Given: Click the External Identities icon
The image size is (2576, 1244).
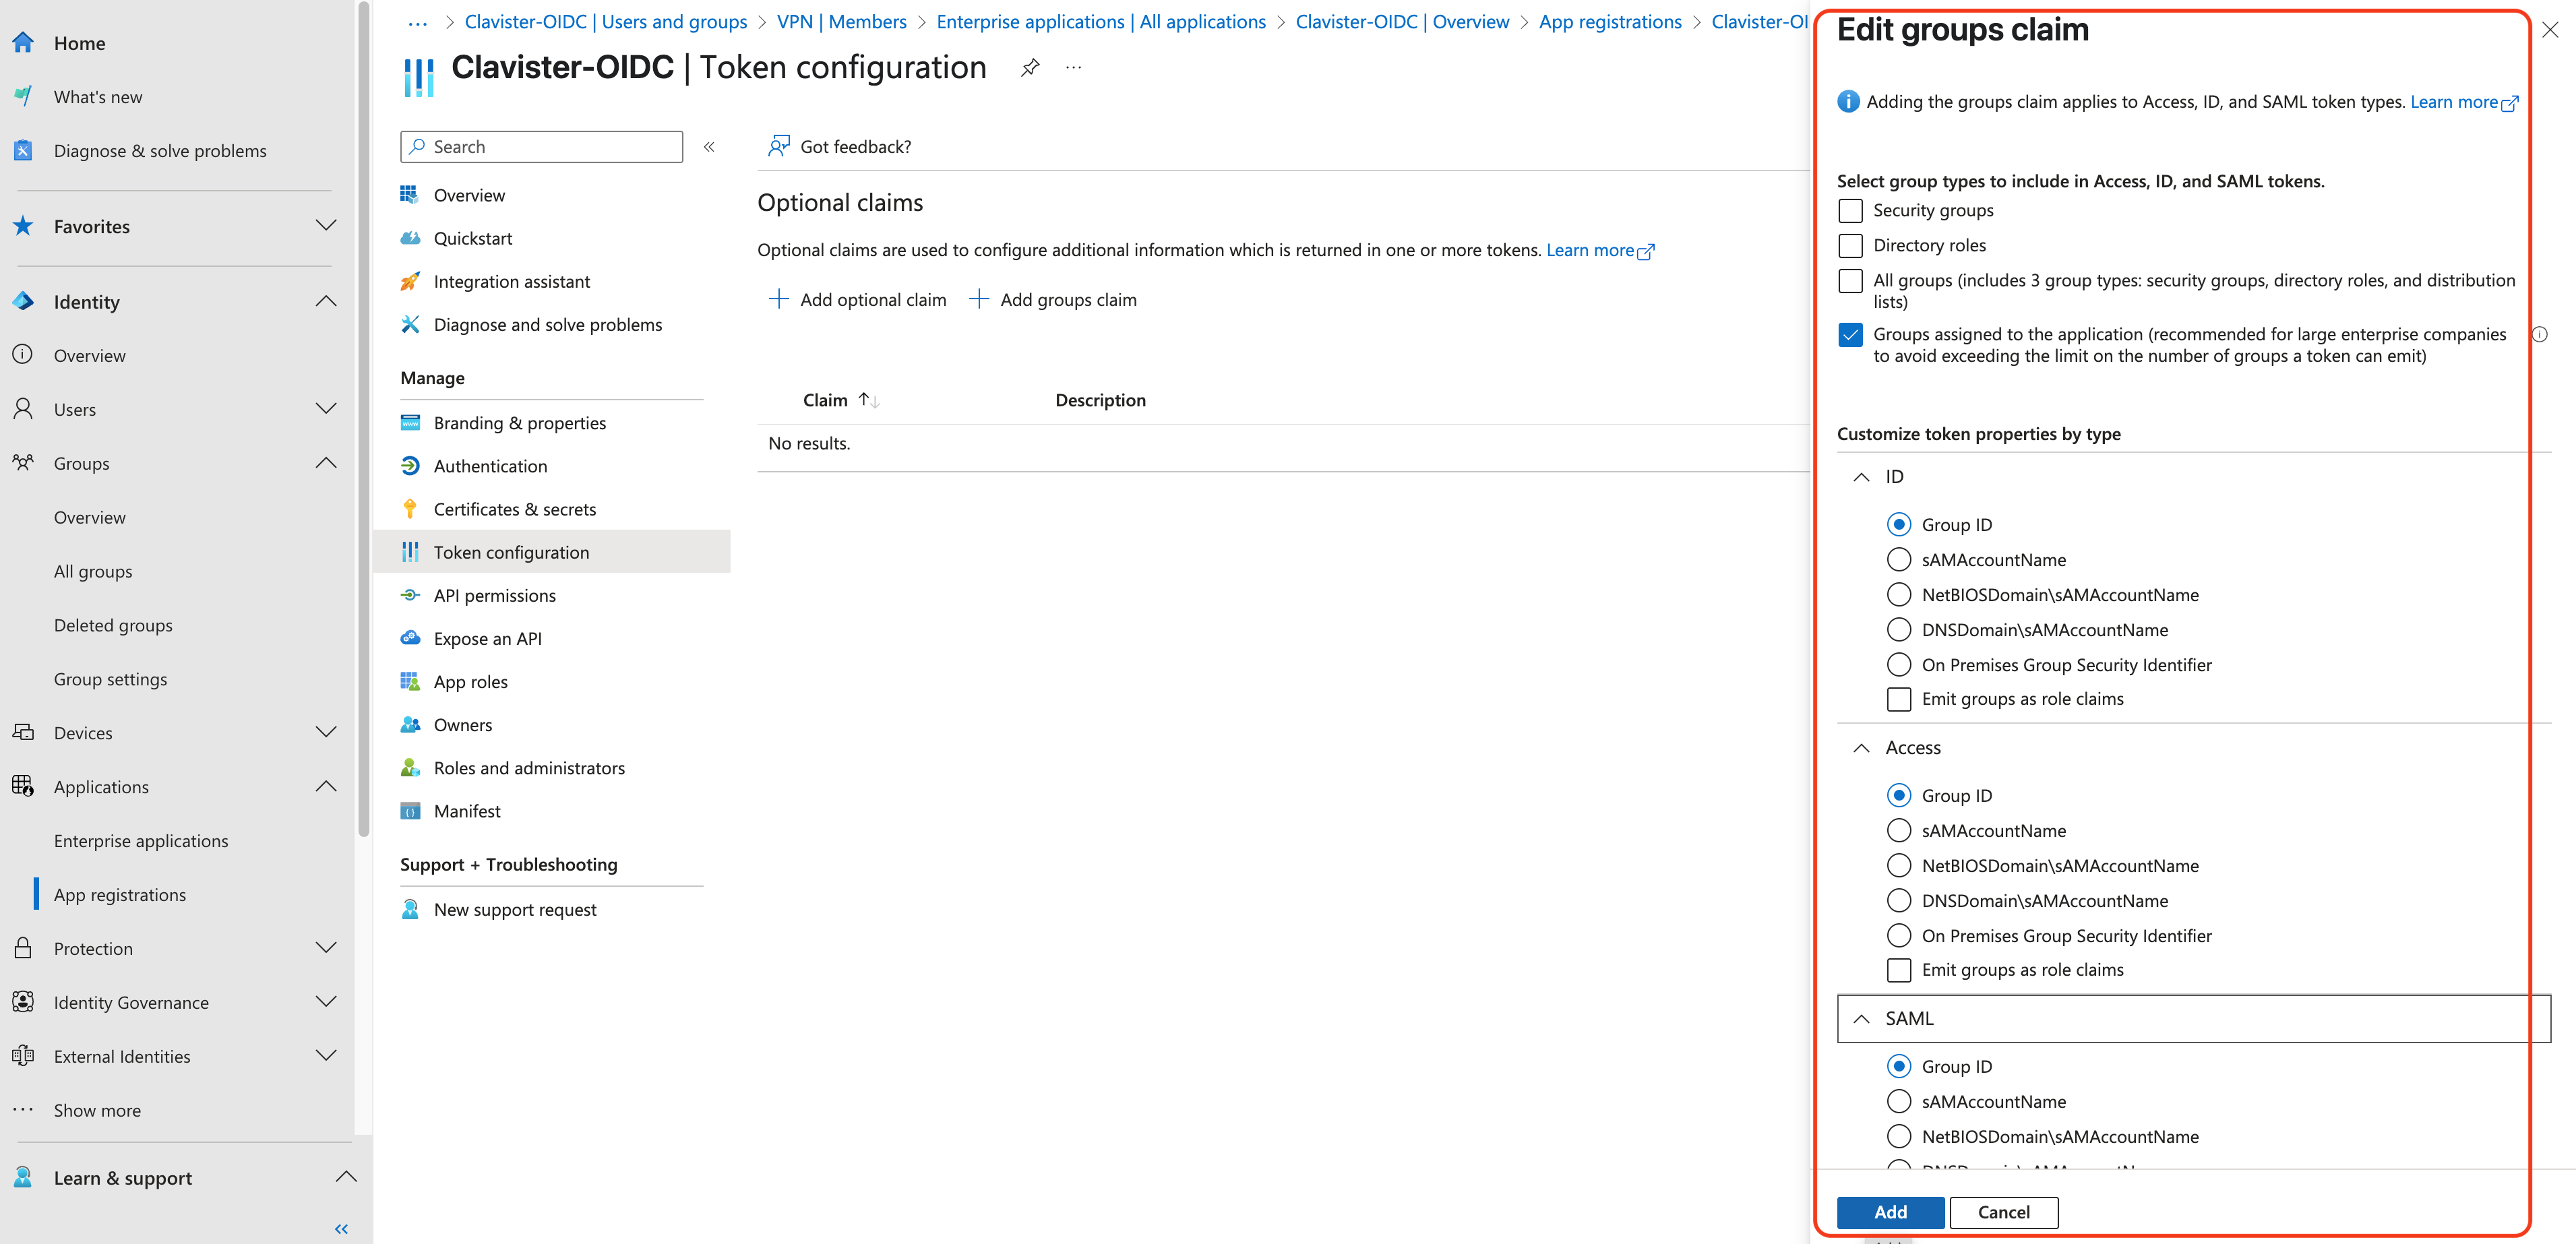Looking at the screenshot, I should [23, 1056].
